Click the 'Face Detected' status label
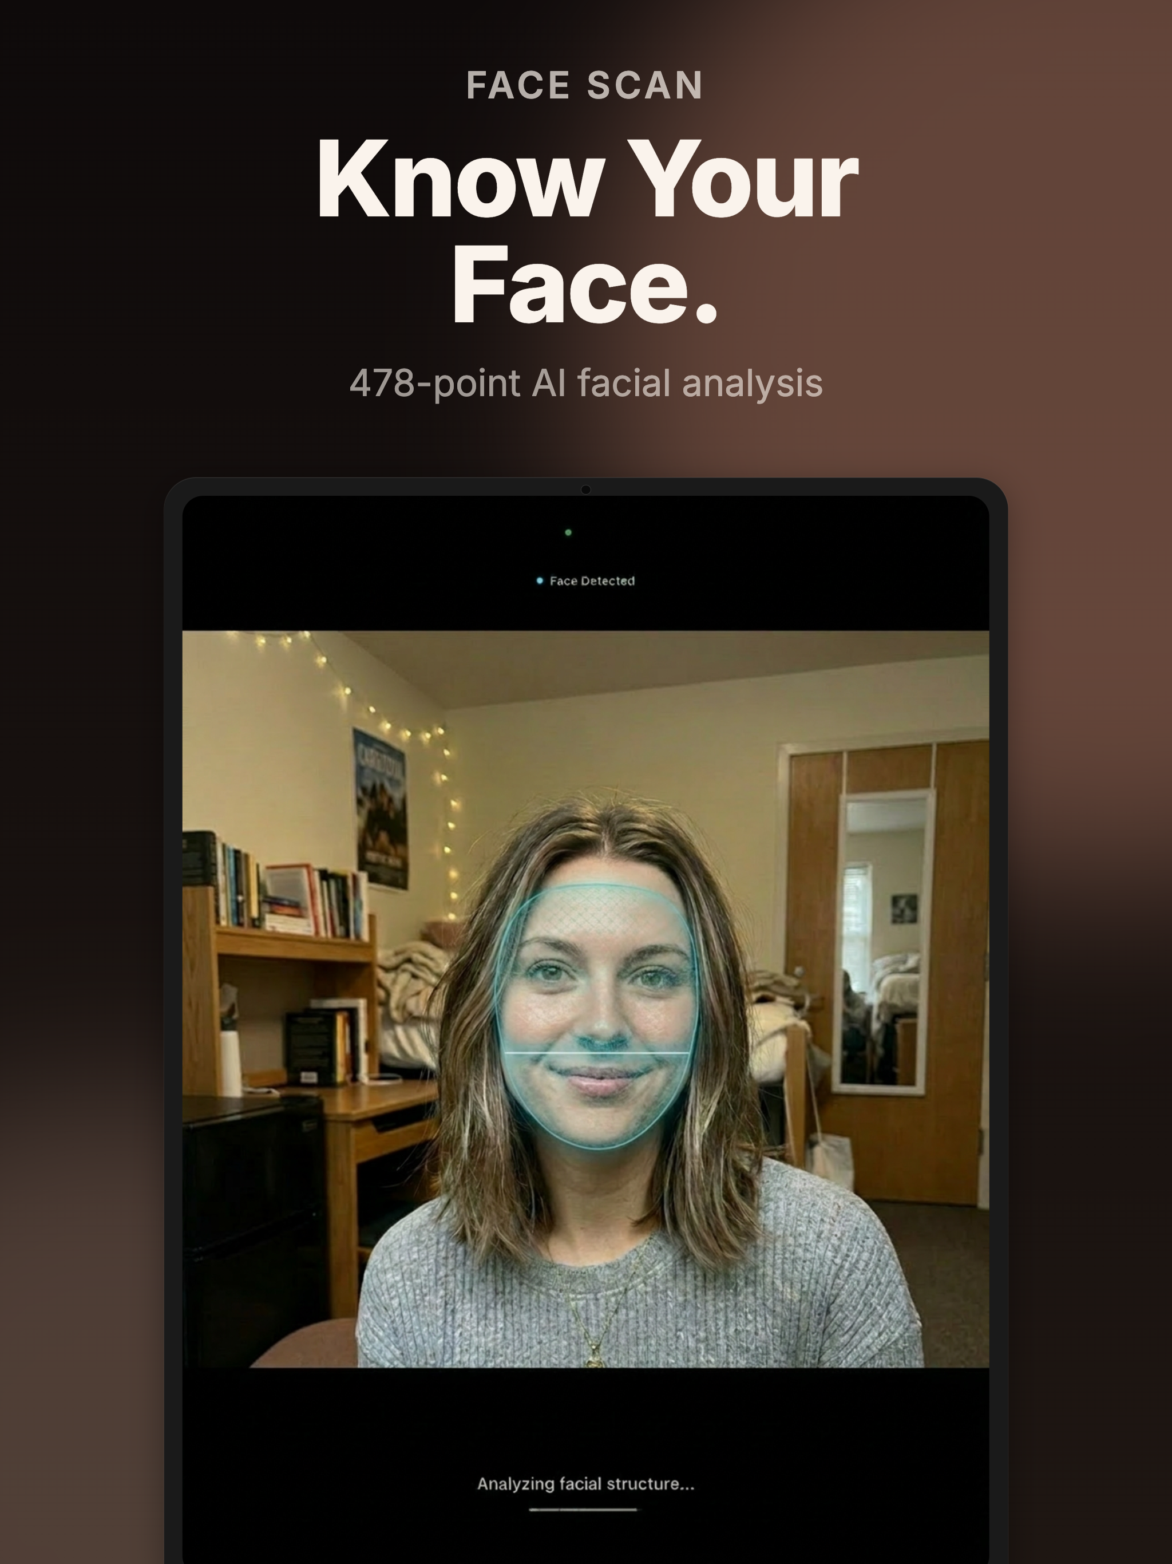This screenshot has height=1564, width=1172. click(x=592, y=580)
